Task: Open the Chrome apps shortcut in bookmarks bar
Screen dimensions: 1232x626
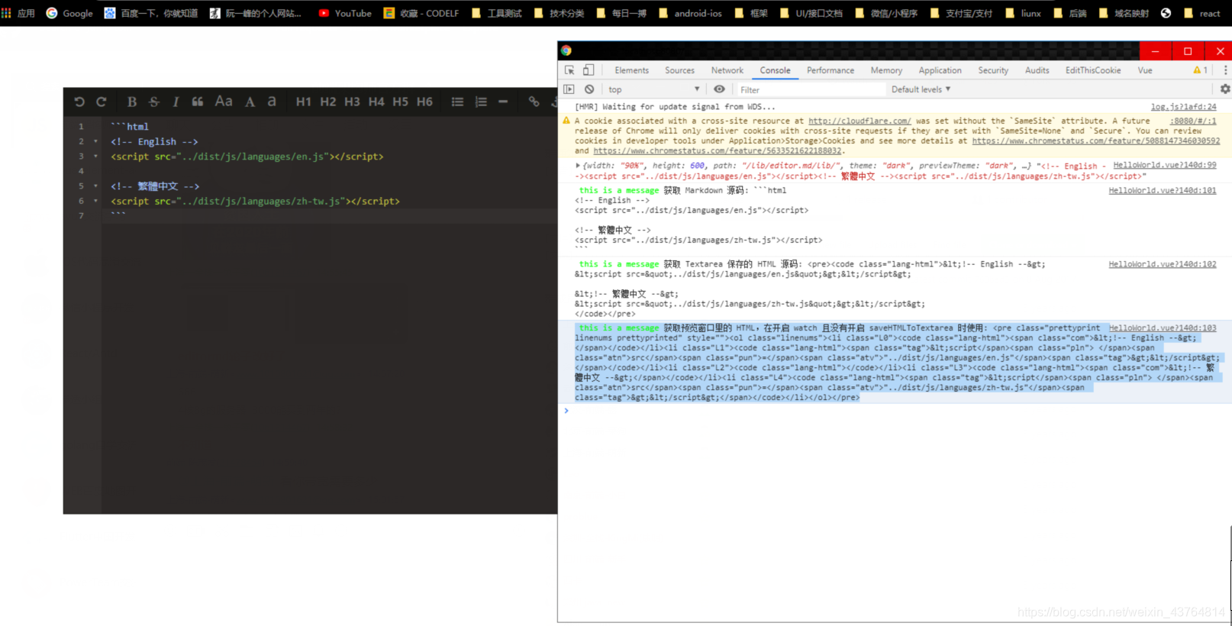Action: 18,13
